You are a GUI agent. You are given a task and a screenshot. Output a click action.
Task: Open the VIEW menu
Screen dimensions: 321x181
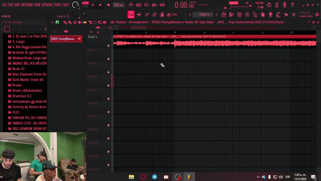click(x=37, y=5)
